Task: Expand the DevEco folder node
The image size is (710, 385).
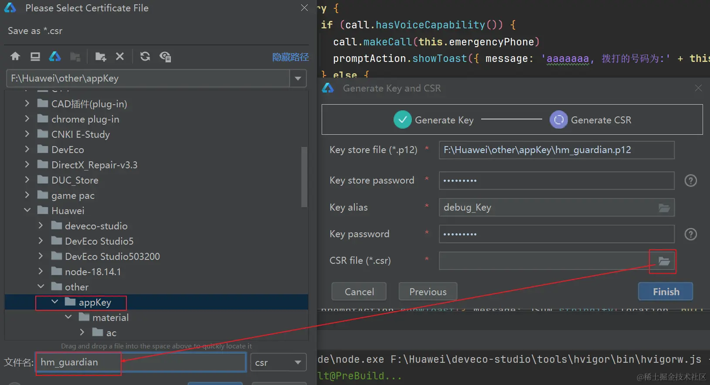Action: pos(27,149)
